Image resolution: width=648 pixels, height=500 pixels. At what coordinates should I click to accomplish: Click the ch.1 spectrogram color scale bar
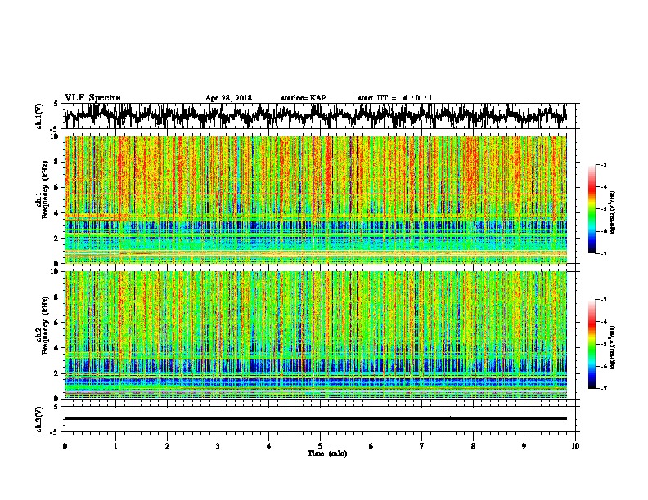click(x=592, y=209)
